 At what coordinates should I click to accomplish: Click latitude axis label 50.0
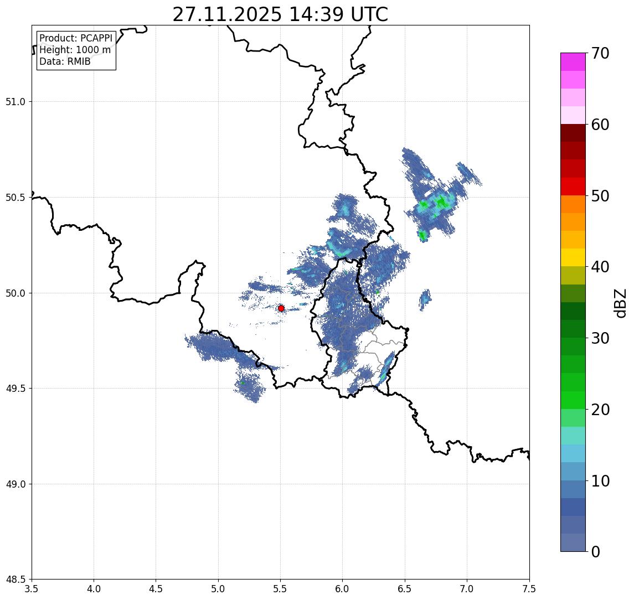pos(16,293)
